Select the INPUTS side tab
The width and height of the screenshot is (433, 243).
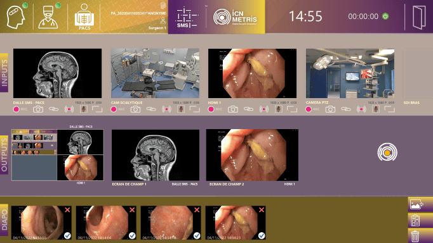pos(4,73)
